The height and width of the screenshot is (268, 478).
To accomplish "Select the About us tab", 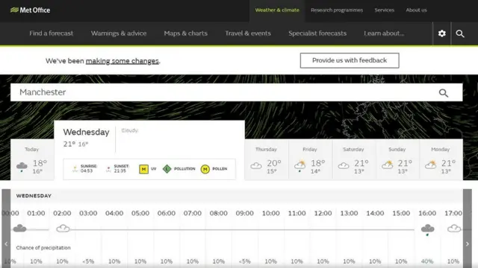I will click(x=416, y=10).
